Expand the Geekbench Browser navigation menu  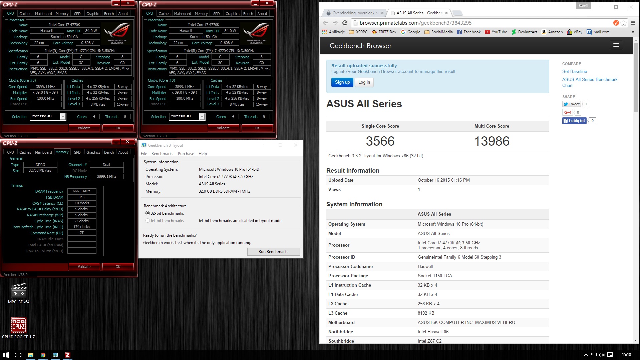(x=616, y=45)
